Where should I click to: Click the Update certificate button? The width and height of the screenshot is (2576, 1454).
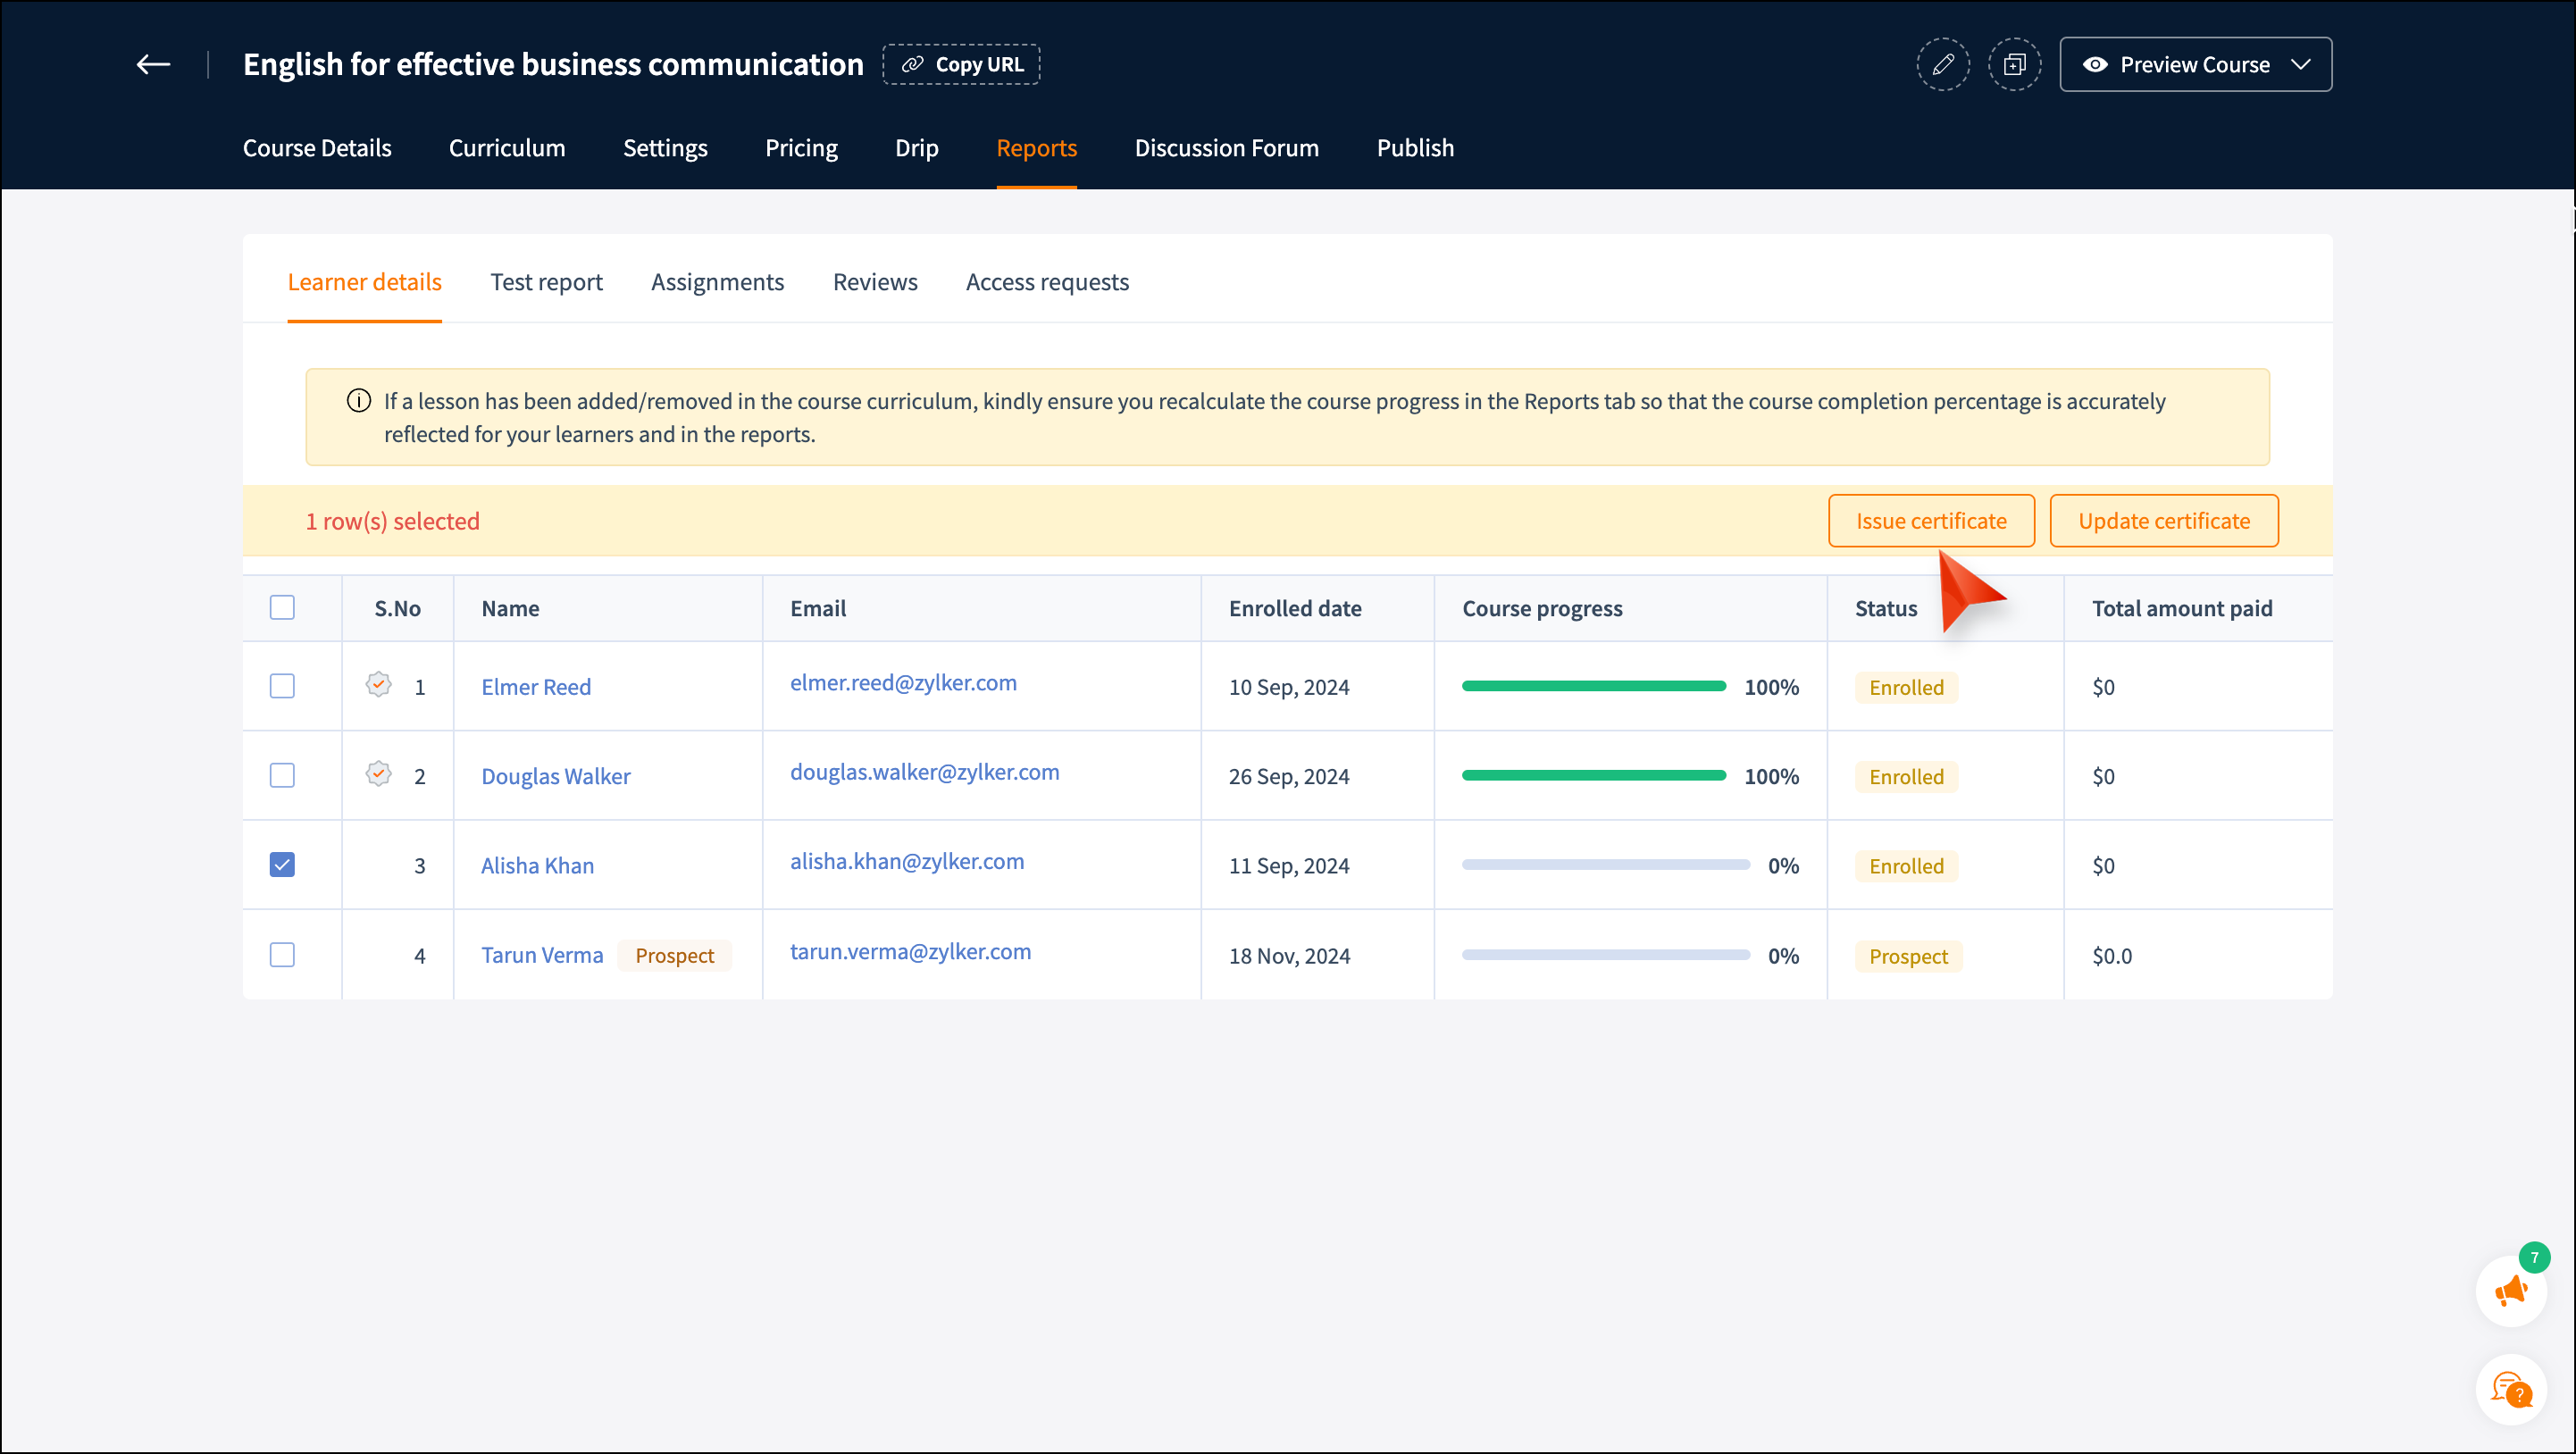[2163, 521]
